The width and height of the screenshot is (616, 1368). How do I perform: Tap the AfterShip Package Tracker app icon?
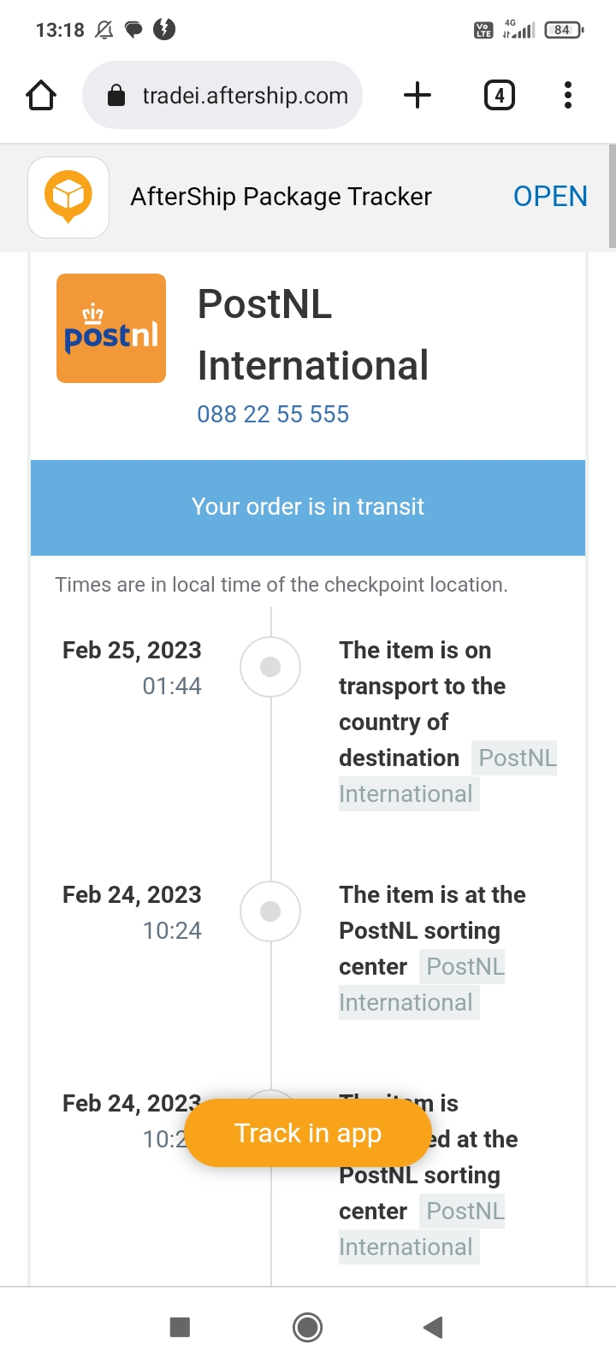click(x=68, y=197)
